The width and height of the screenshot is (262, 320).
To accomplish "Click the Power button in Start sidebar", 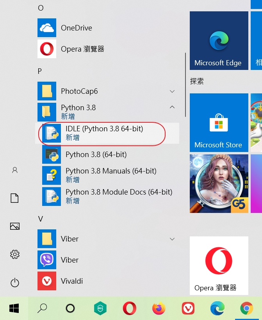I will 15,282.
